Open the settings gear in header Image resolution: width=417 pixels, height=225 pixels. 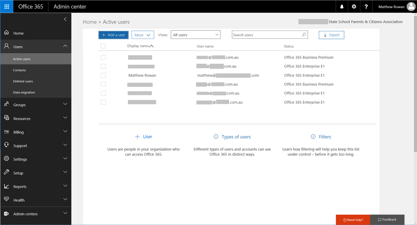pos(354,6)
